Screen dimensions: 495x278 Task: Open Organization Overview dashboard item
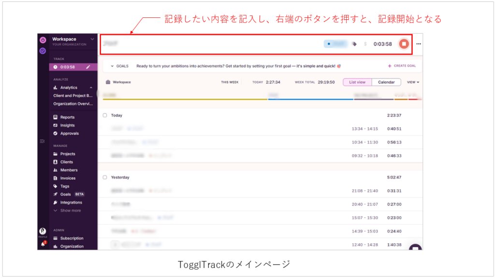click(73, 104)
